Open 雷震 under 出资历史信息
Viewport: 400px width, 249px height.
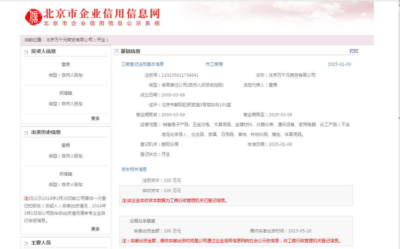point(66,146)
